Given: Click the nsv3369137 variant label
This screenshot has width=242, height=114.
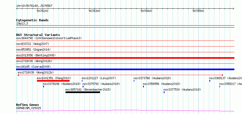Looking at the screenshot, I should pos(225,78).
